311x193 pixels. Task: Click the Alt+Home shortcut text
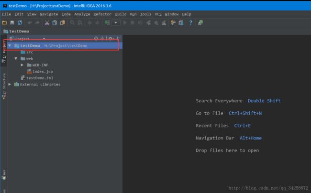tap(251, 138)
